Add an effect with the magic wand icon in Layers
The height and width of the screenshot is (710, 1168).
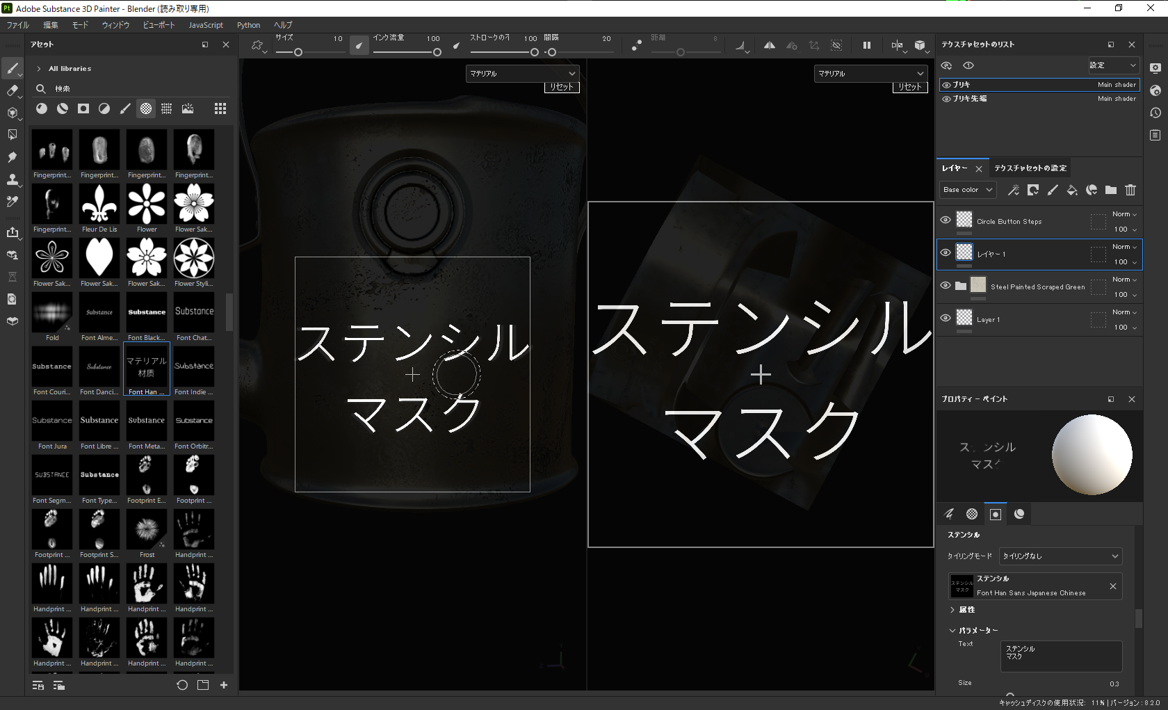1014,190
